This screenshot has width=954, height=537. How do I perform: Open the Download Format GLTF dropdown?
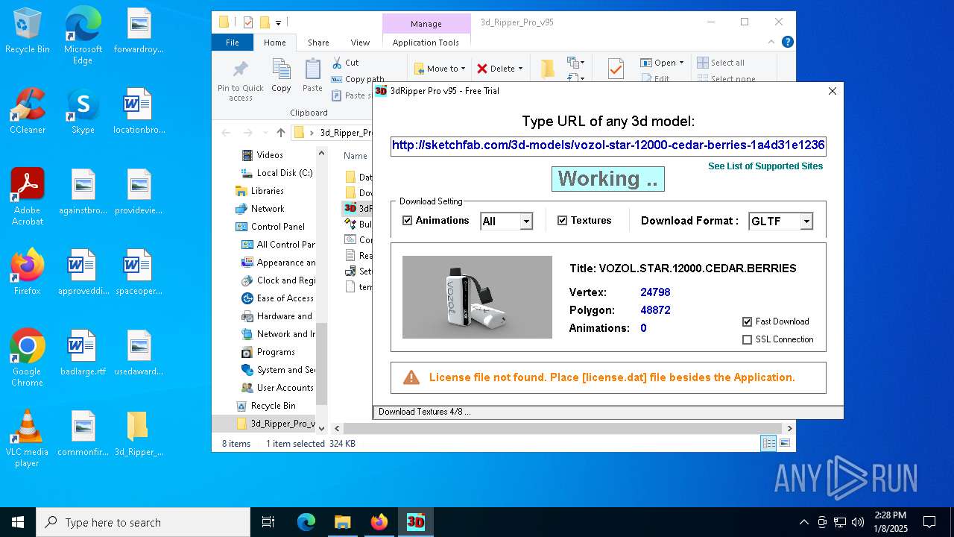coord(806,222)
